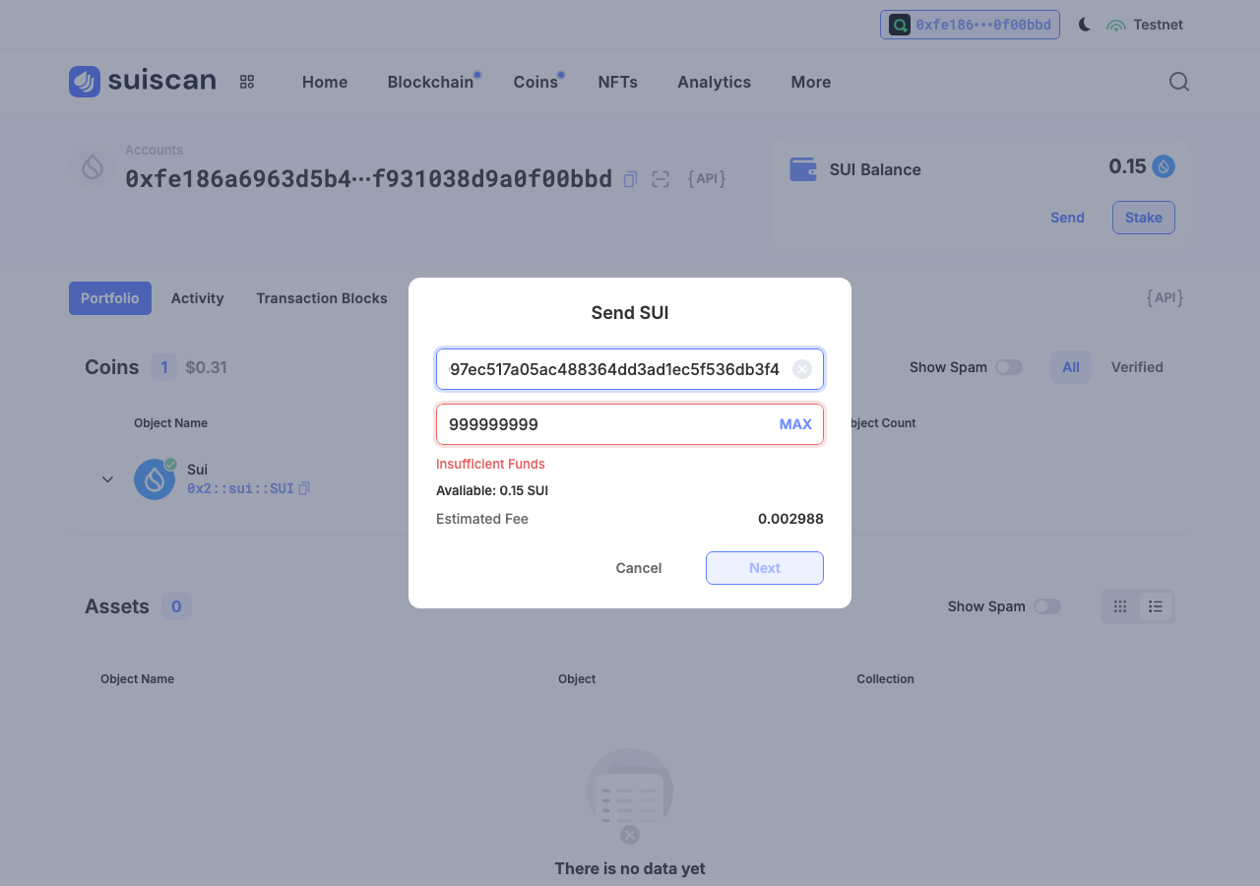Open the More navigation menu
1260x886 pixels.
(811, 82)
